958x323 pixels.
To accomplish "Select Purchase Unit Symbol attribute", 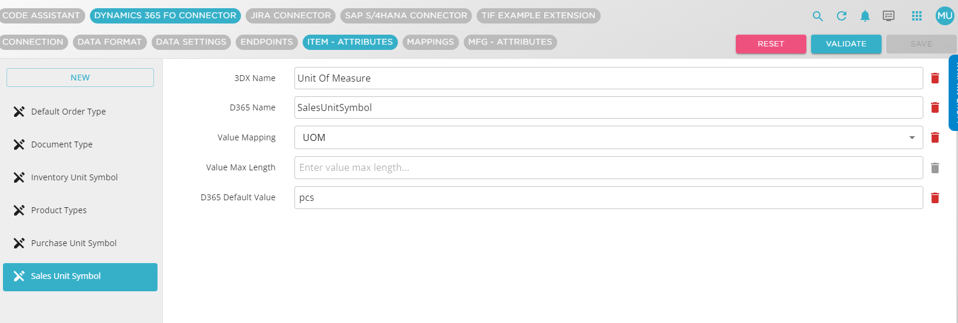I will (x=73, y=243).
